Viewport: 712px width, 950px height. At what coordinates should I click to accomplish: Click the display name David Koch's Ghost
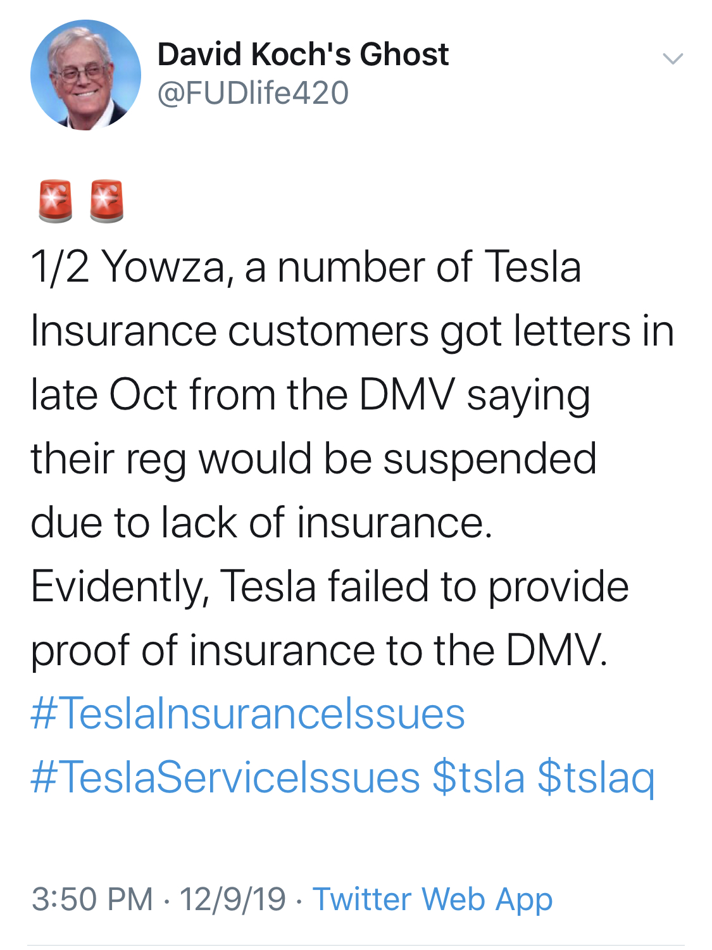(303, 54)
